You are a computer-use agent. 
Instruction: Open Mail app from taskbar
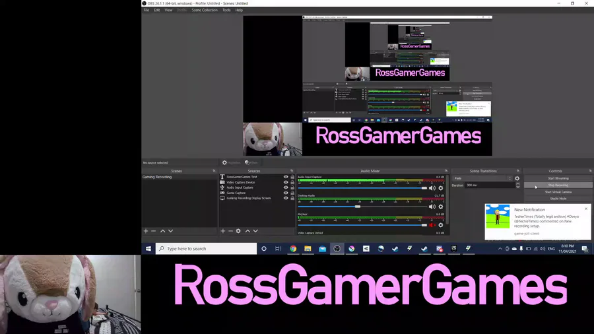click(322, 249)
